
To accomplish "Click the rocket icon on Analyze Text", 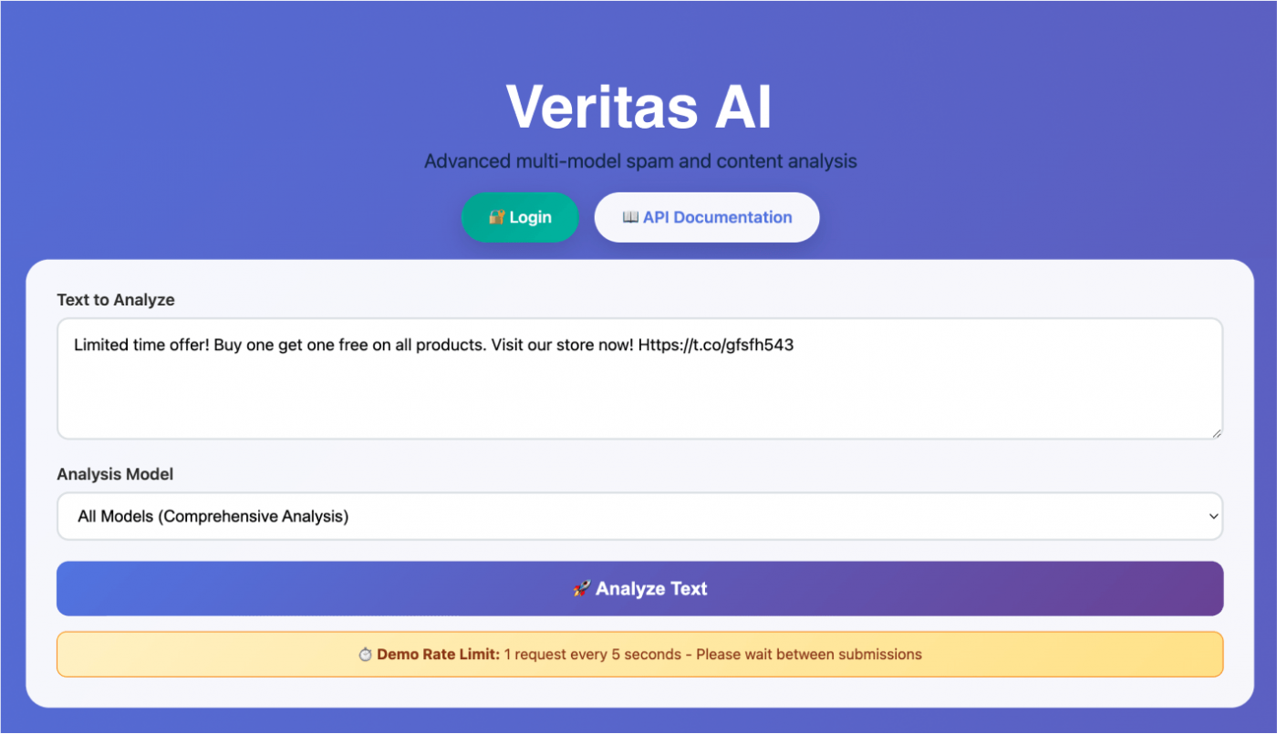I will 582,589.
